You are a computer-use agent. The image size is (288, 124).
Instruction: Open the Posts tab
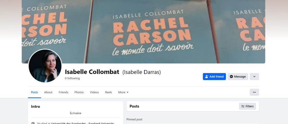[x=34, y=92]
